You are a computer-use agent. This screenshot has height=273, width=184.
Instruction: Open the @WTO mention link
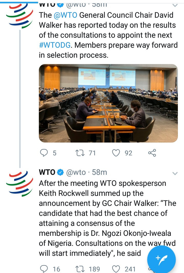(65, 15)
